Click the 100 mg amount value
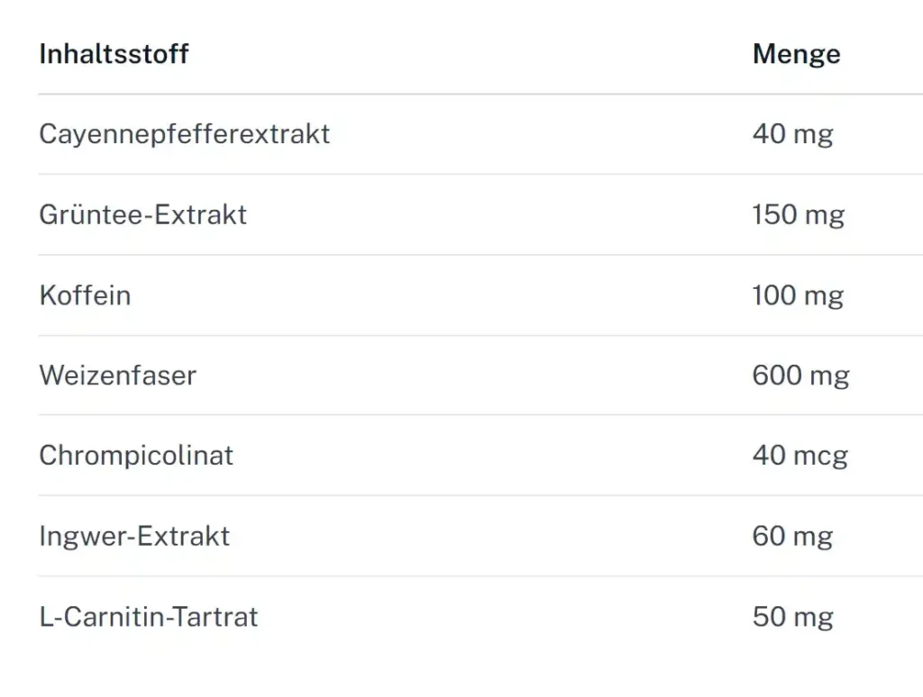The width and height of the screenshot is (923, 697). pyautogui.click(x=798, y=295)
